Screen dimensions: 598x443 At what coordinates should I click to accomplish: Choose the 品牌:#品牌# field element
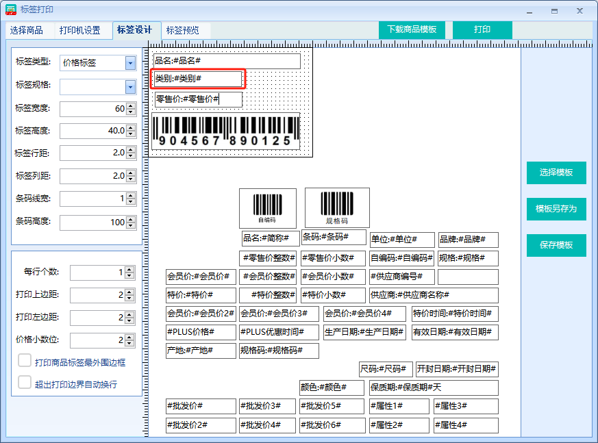coord(469,240)
